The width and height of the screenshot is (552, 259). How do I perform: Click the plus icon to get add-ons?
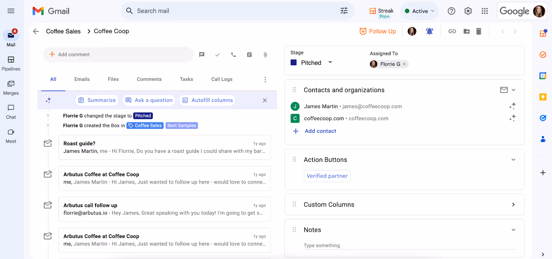(x=543, y=173)
